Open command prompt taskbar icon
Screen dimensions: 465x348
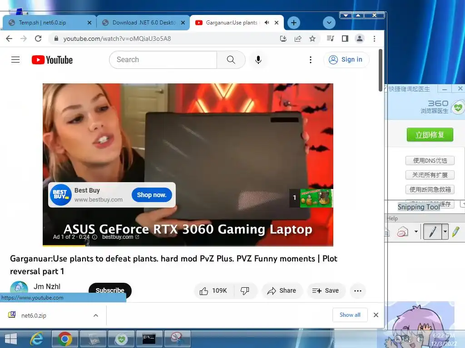click(149, 339)
